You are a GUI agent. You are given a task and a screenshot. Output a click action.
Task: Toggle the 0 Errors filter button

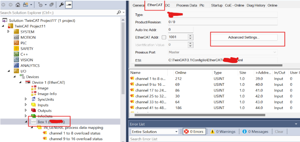pyautogui.click(x=194, y=132)
